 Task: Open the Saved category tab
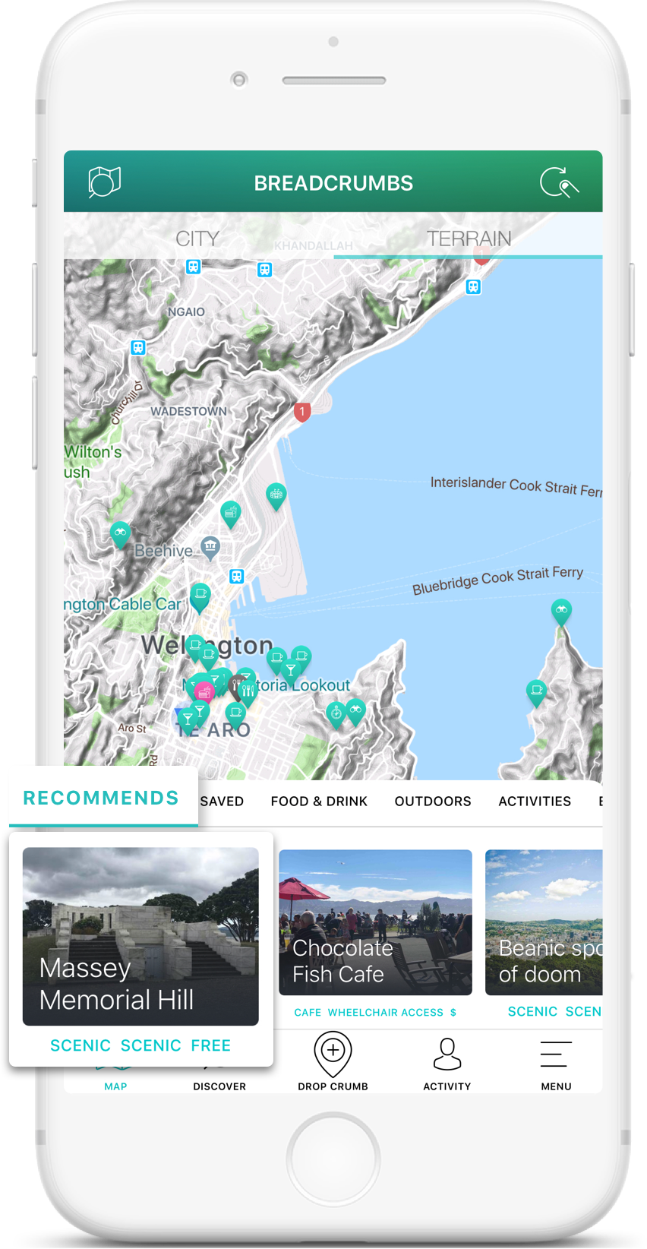[x=222, y=802]
